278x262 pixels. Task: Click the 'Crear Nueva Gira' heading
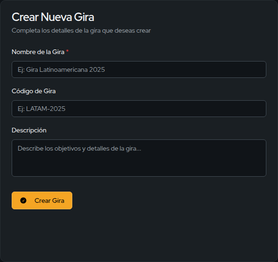click(53, 17)
